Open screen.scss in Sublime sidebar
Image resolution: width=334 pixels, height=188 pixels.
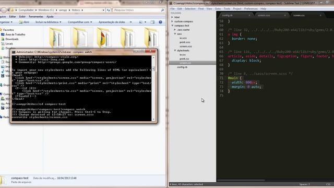point(186,46)
